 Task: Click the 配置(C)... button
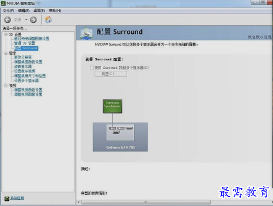pos(111,74)
